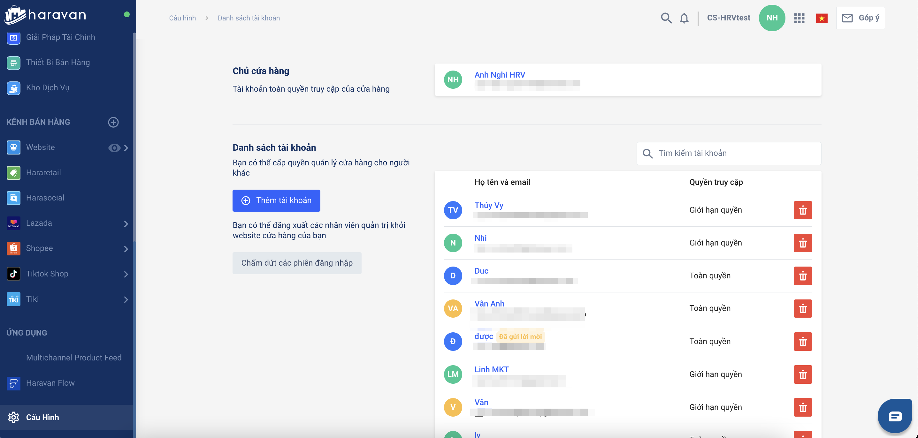Expand the Shopee channel
918x438 pixels.
coord(126,249)
